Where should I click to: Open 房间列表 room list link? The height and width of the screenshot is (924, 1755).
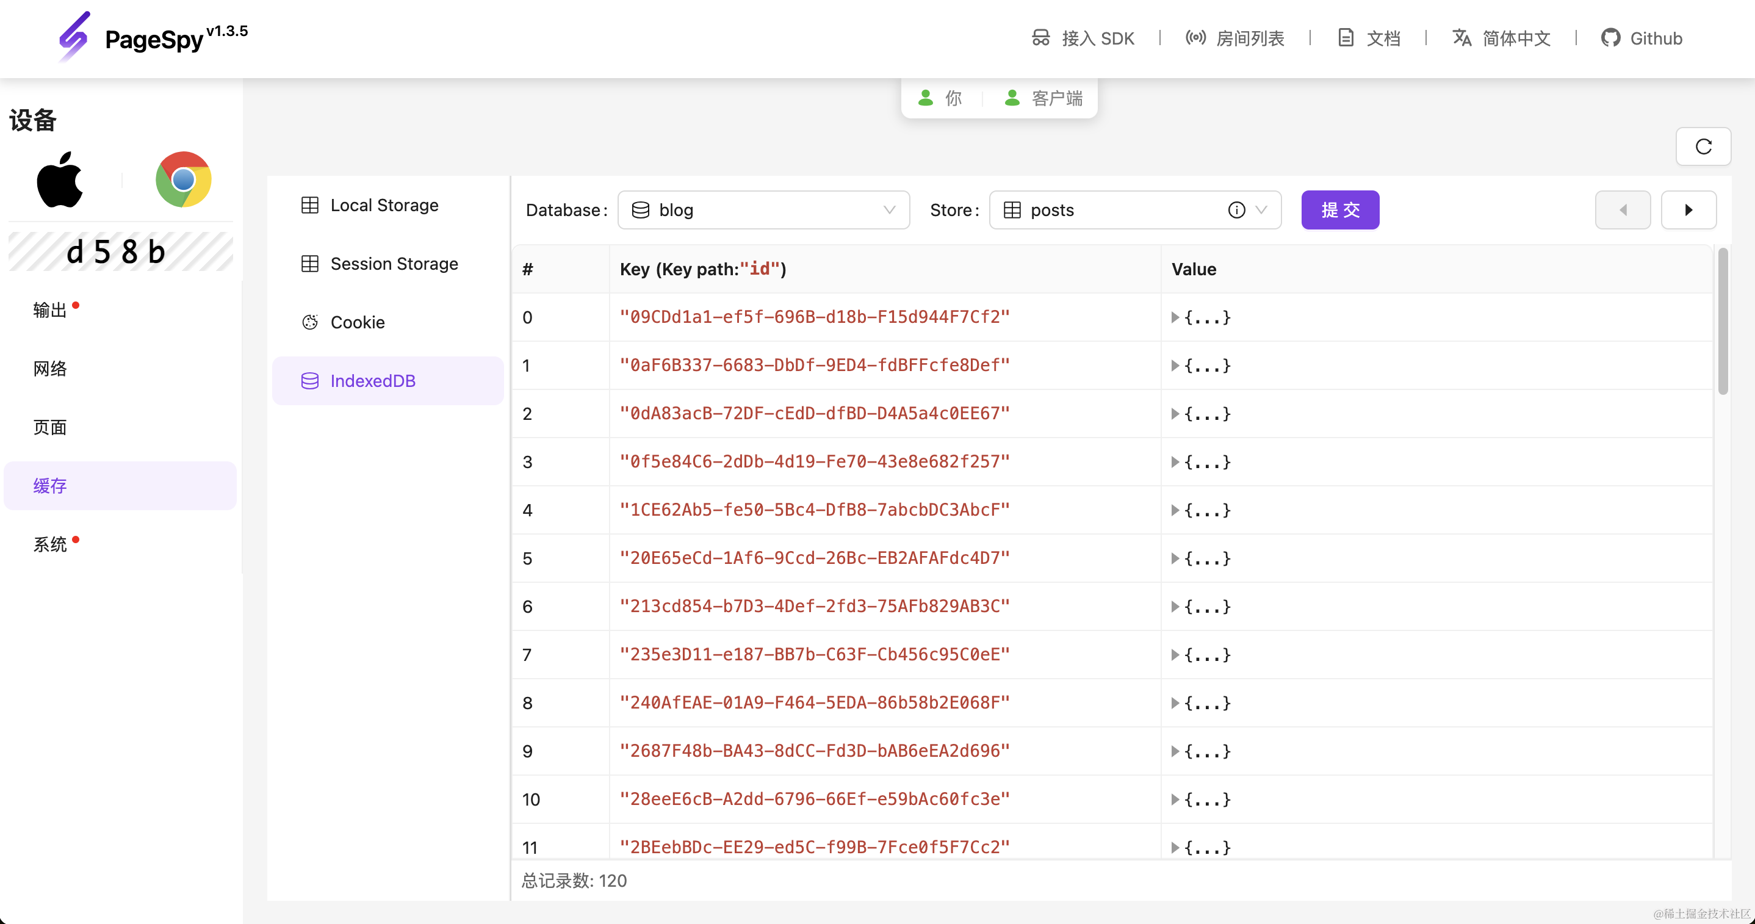[1234, 38]
